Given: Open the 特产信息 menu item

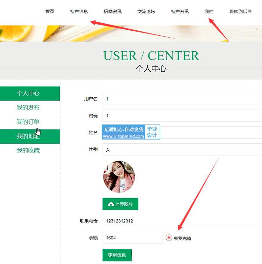Looking at the screenshot, I should point(79,11).
